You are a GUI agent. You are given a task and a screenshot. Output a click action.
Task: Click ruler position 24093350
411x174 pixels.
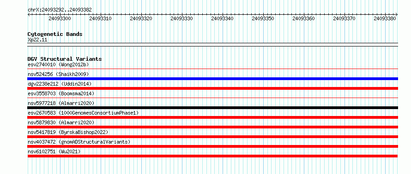point(263,18)
